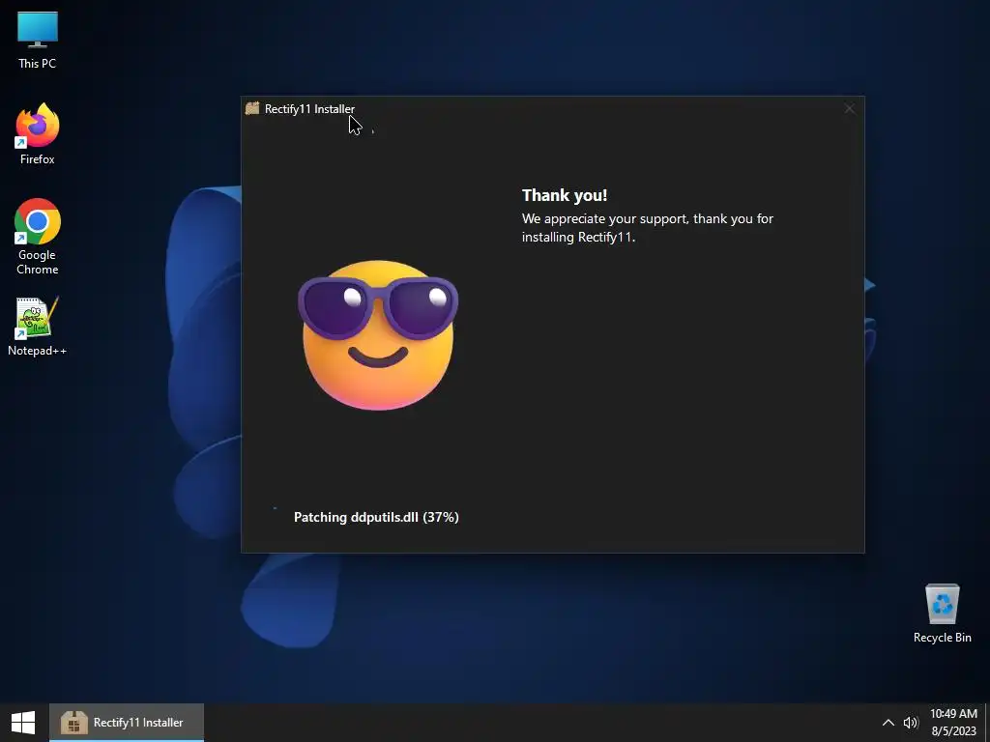990x742 pixels.
Task: Click the 'We appreciate your support' message
Action: click(647, 228)
